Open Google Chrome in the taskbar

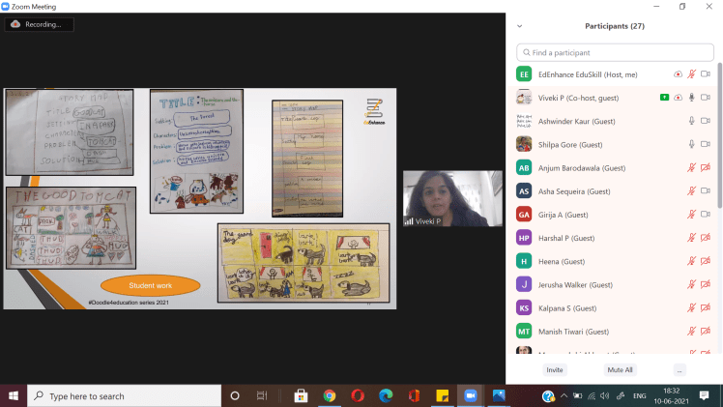click(329, 395)
